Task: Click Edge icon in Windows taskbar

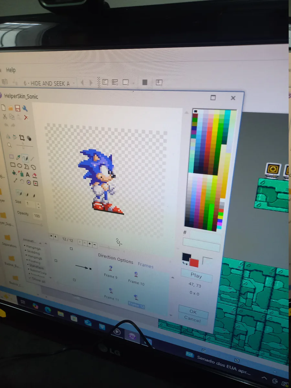Action: tap(48, 310)
